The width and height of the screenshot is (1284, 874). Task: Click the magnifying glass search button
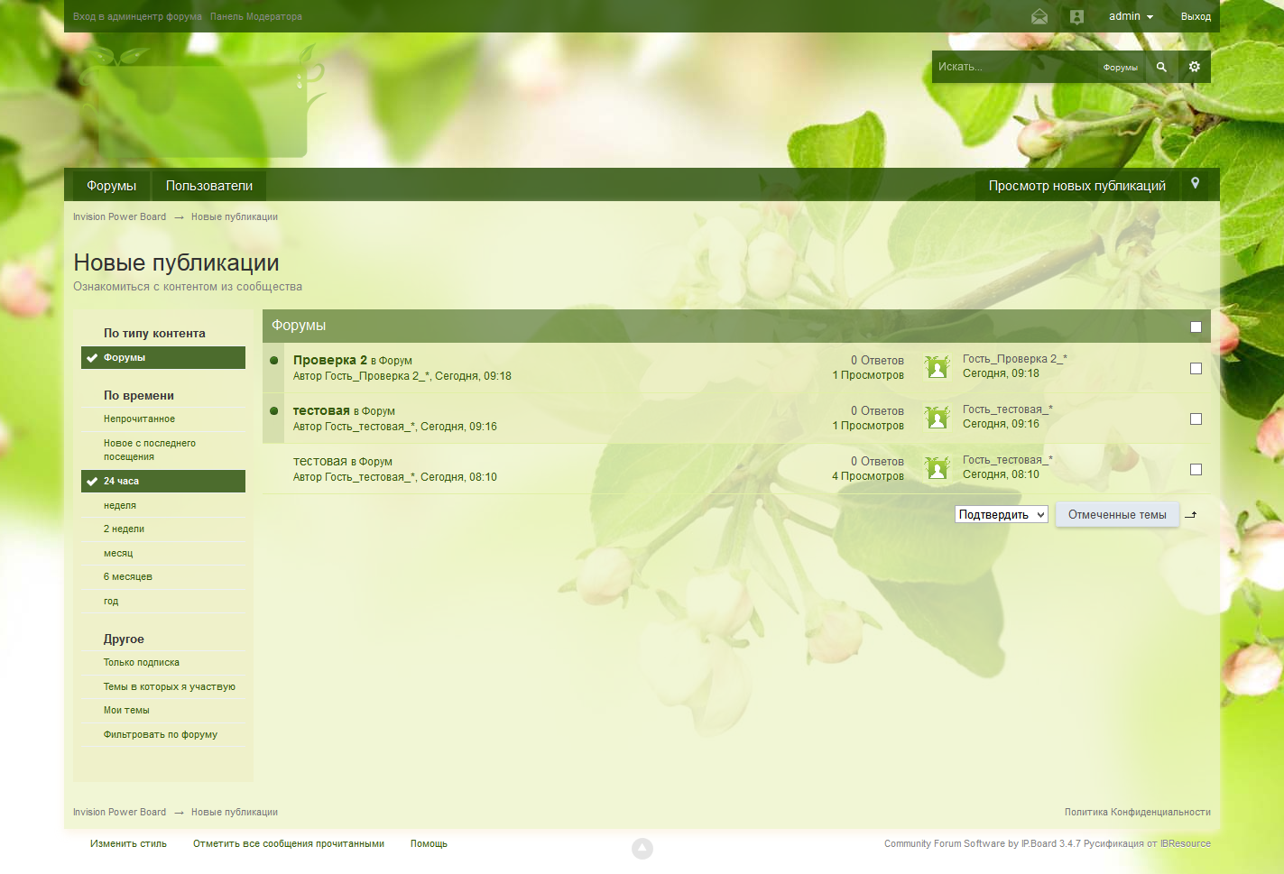point(1161,67)
